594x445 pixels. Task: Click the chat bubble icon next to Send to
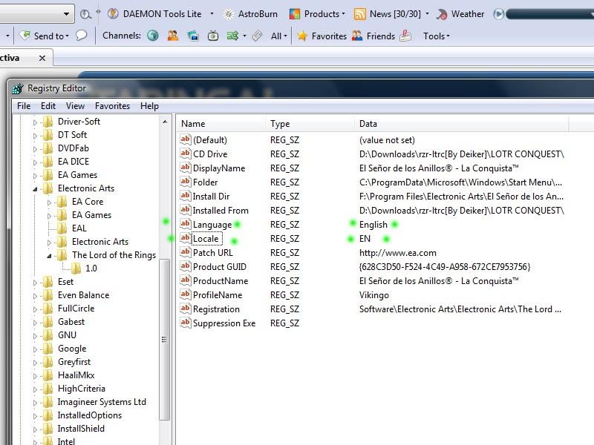tap(81, 36)
